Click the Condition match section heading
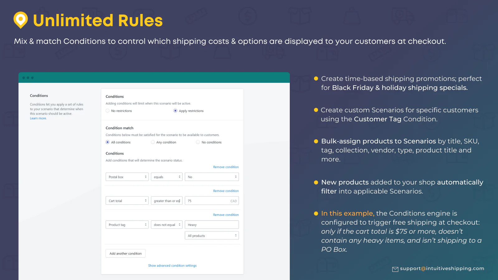498x280 pixels. [120, 128]
